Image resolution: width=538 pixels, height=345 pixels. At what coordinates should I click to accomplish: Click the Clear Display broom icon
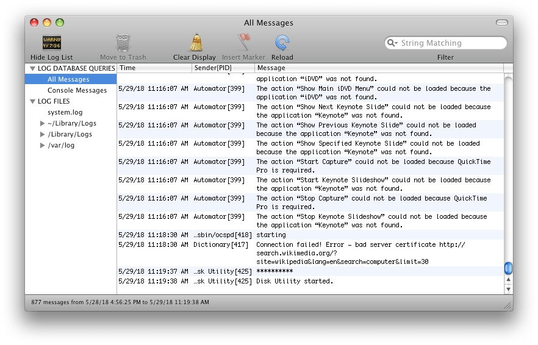[x=196, y=43]
